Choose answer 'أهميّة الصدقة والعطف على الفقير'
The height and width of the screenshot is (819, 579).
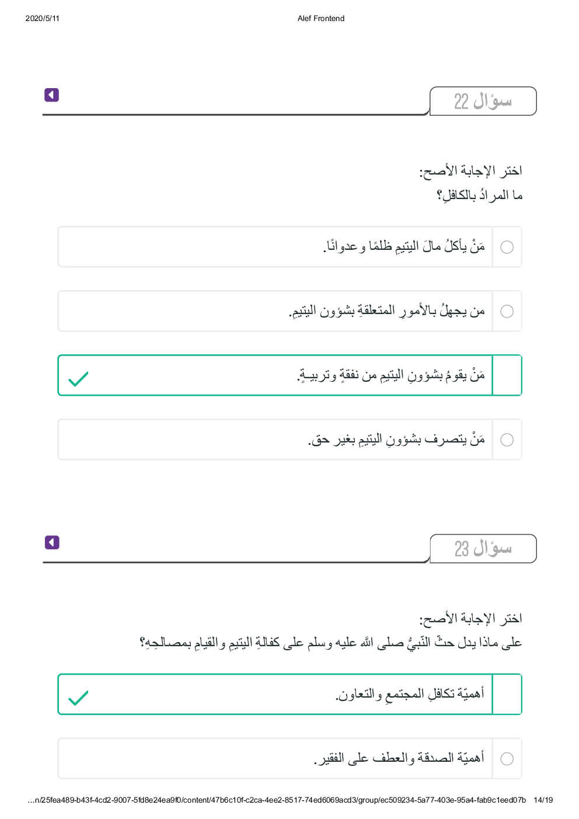[x=399, y=758]
